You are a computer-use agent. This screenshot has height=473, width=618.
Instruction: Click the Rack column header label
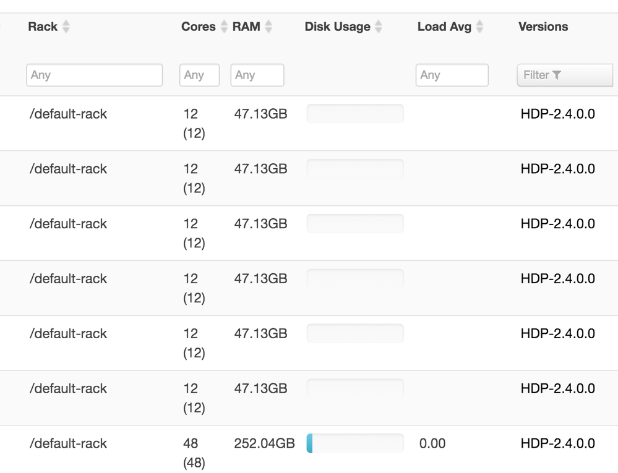click(43, 27)
